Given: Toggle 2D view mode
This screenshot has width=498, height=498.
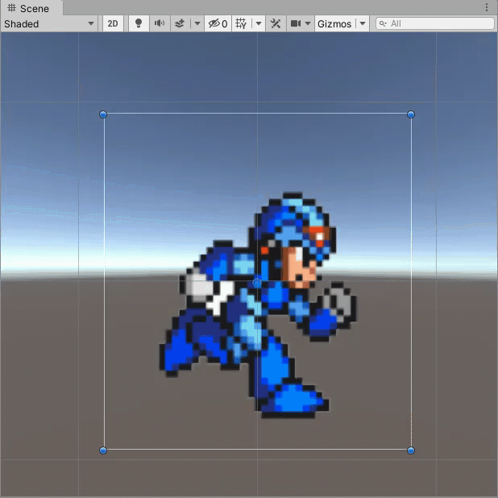Looking at the screenshot, I should click(113, 24).
